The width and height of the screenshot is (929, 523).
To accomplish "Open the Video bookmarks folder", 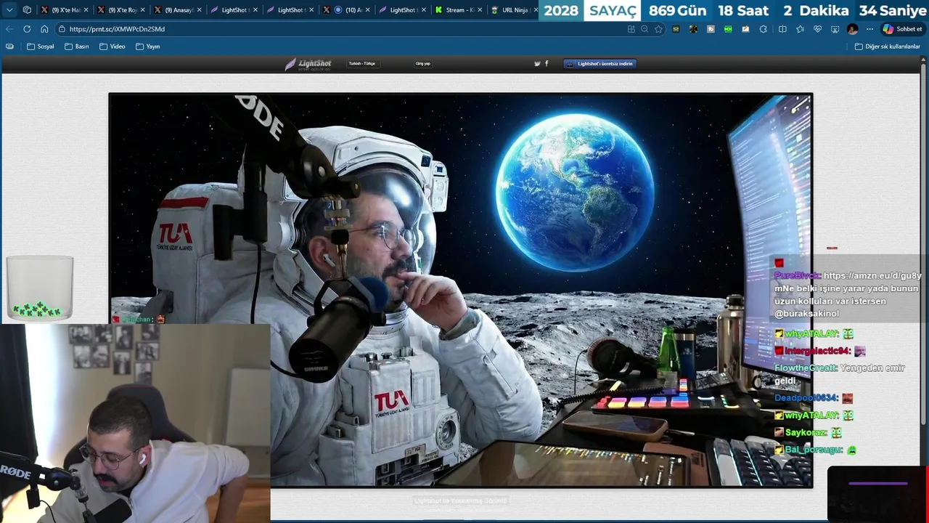I will 112,46.
